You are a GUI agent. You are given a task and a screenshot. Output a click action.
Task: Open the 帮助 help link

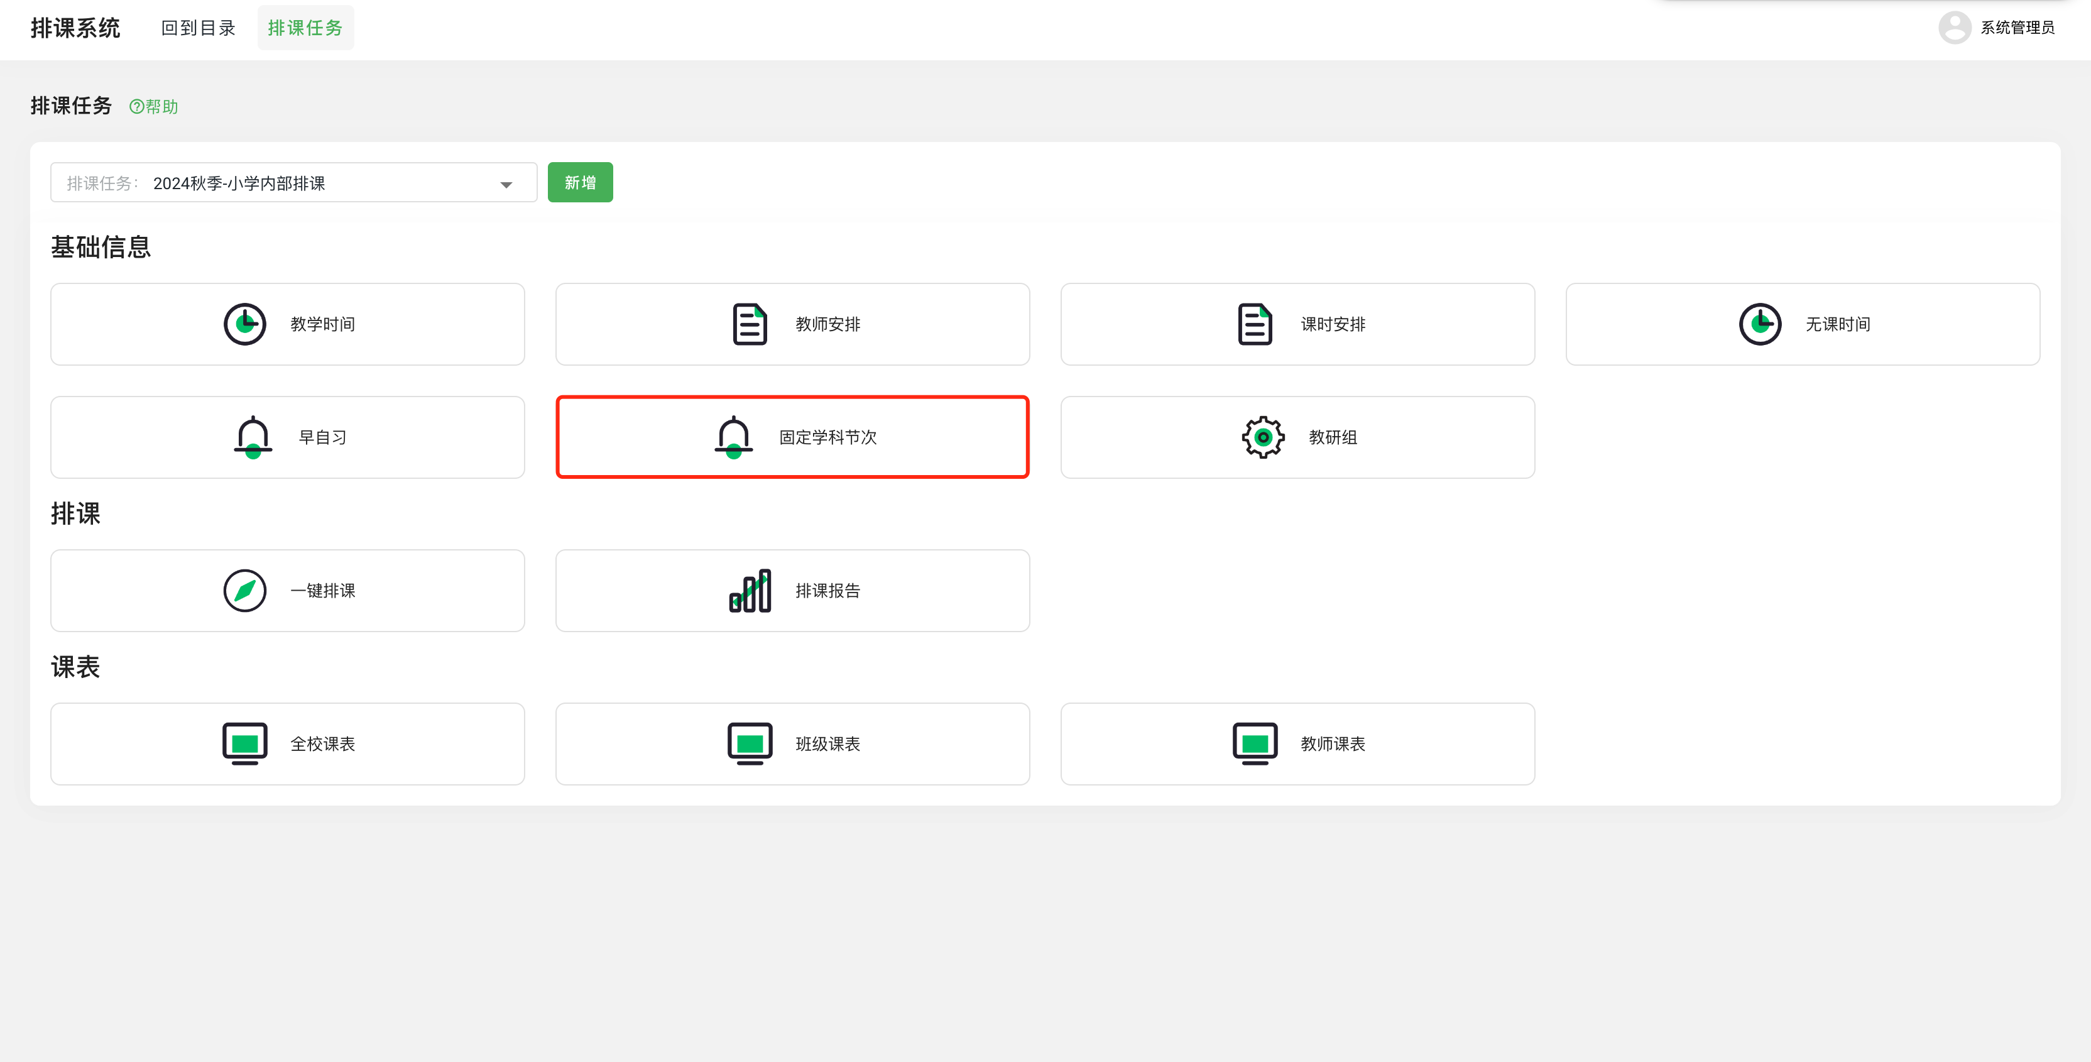(153, 106)
